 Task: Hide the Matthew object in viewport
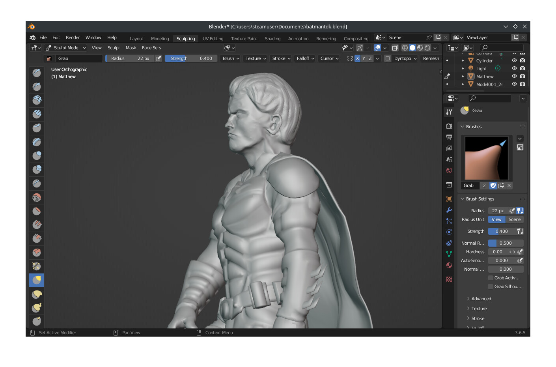(x=514, y=76)
